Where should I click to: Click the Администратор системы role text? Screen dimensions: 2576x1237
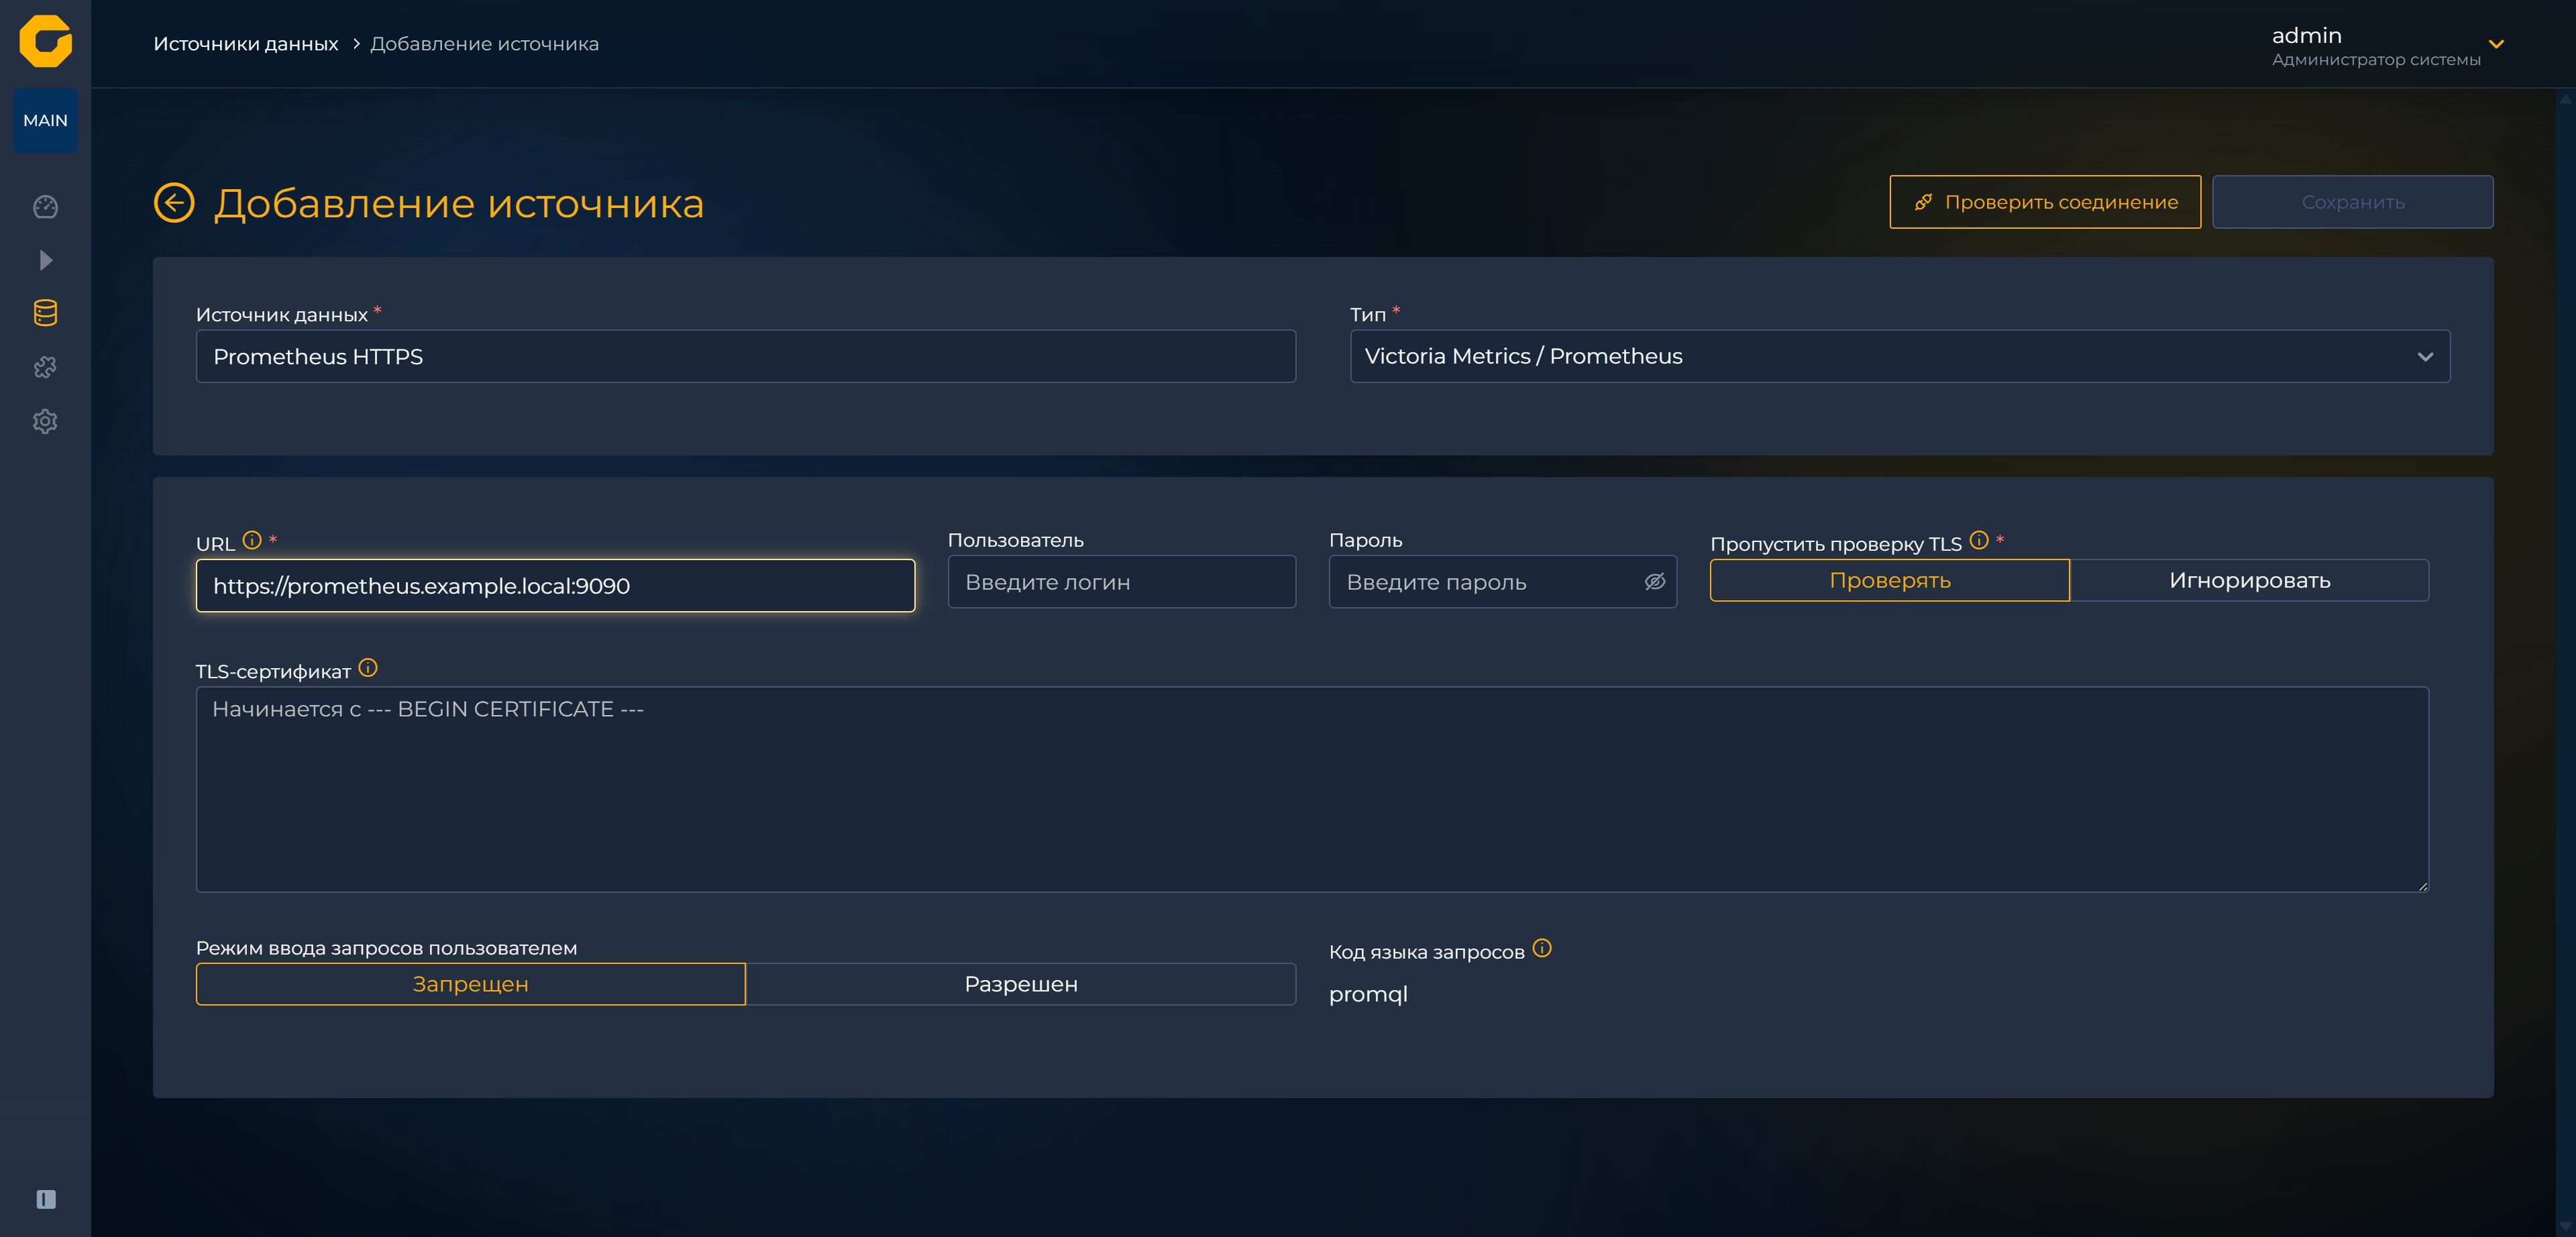(2376, 60)
